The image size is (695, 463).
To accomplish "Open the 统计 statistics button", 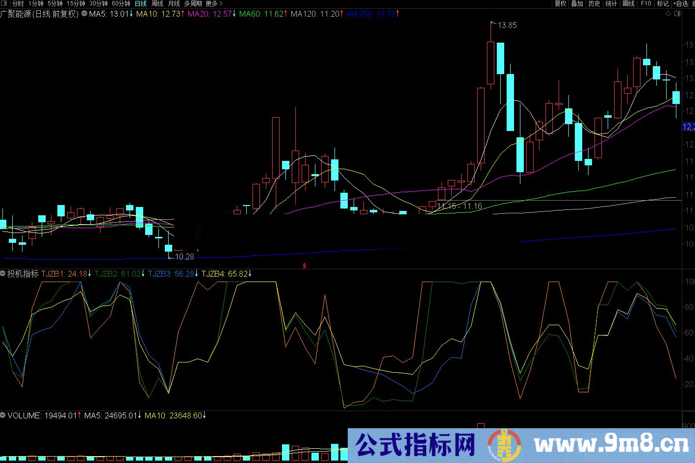I will coord(611,3).
